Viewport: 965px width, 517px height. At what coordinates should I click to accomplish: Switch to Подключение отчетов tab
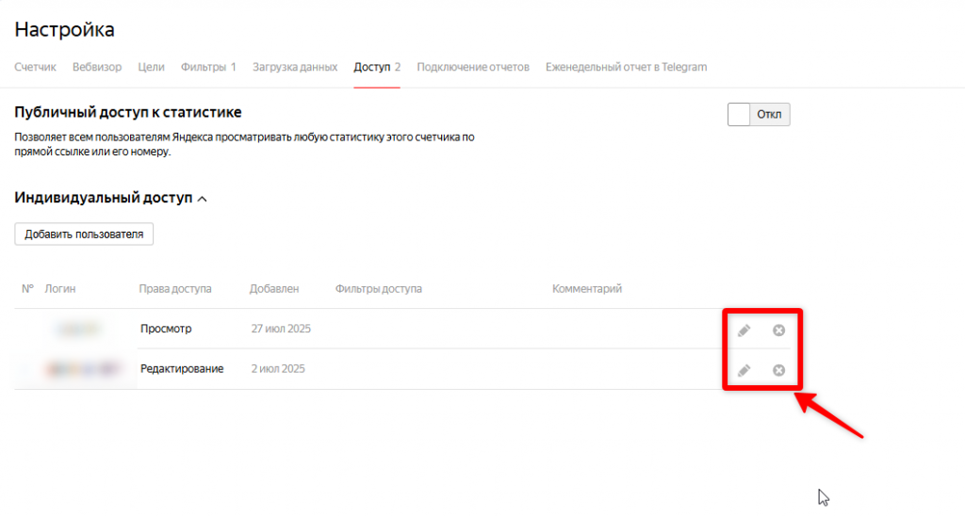pyautogui.click(x=472, y=67)
